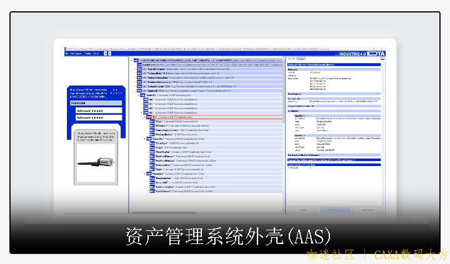Viewport: 450px width, 264px height.
Task: Click the SM icon of the TechnicalData row
Action: point(139,74)
